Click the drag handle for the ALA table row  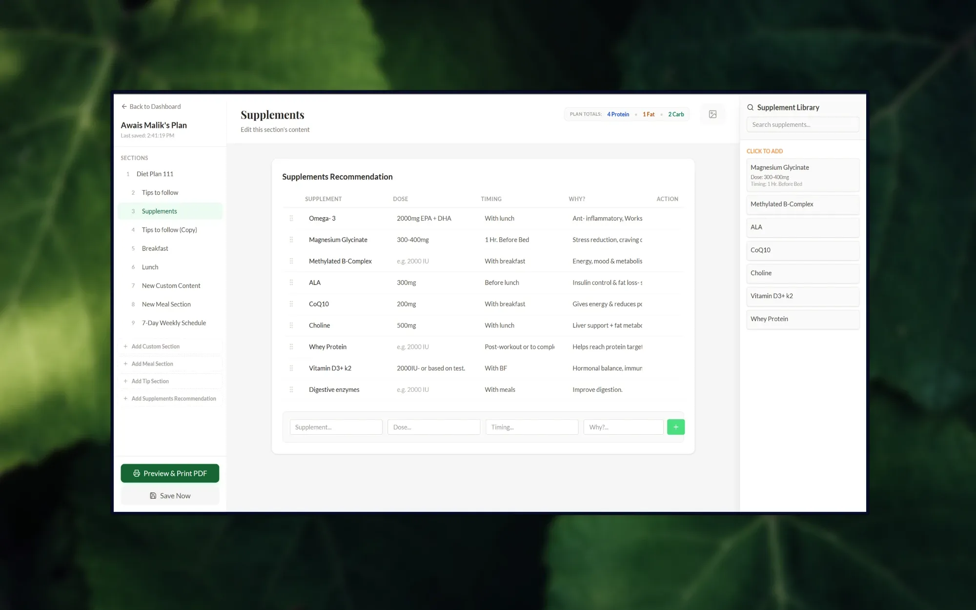[x=291, y=283]
